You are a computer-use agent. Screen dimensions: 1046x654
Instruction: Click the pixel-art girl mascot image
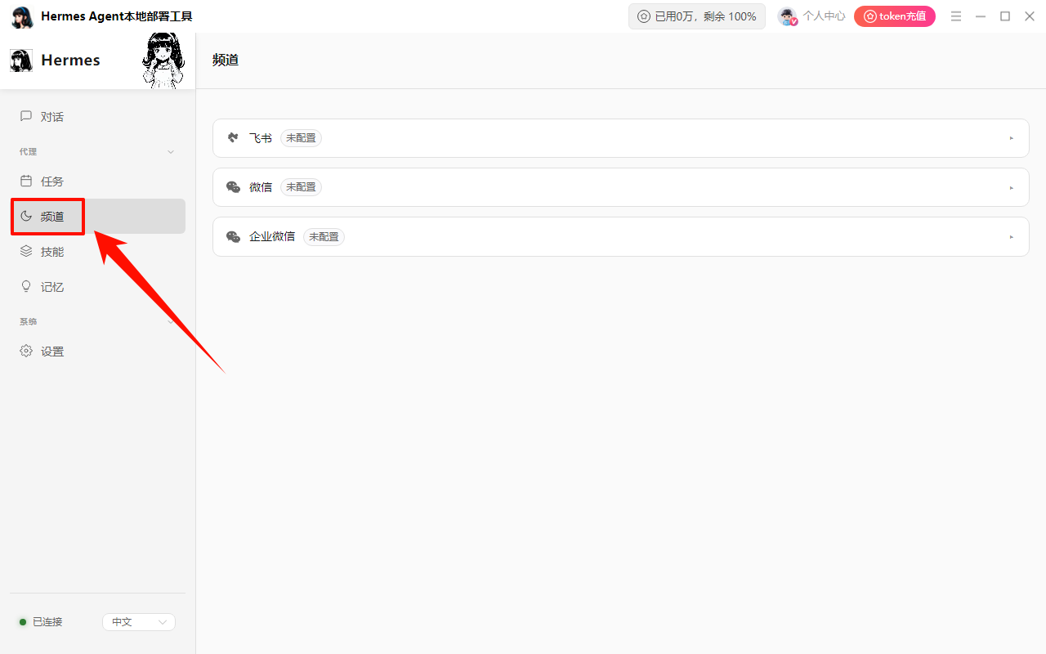click(x=163, y=60)
